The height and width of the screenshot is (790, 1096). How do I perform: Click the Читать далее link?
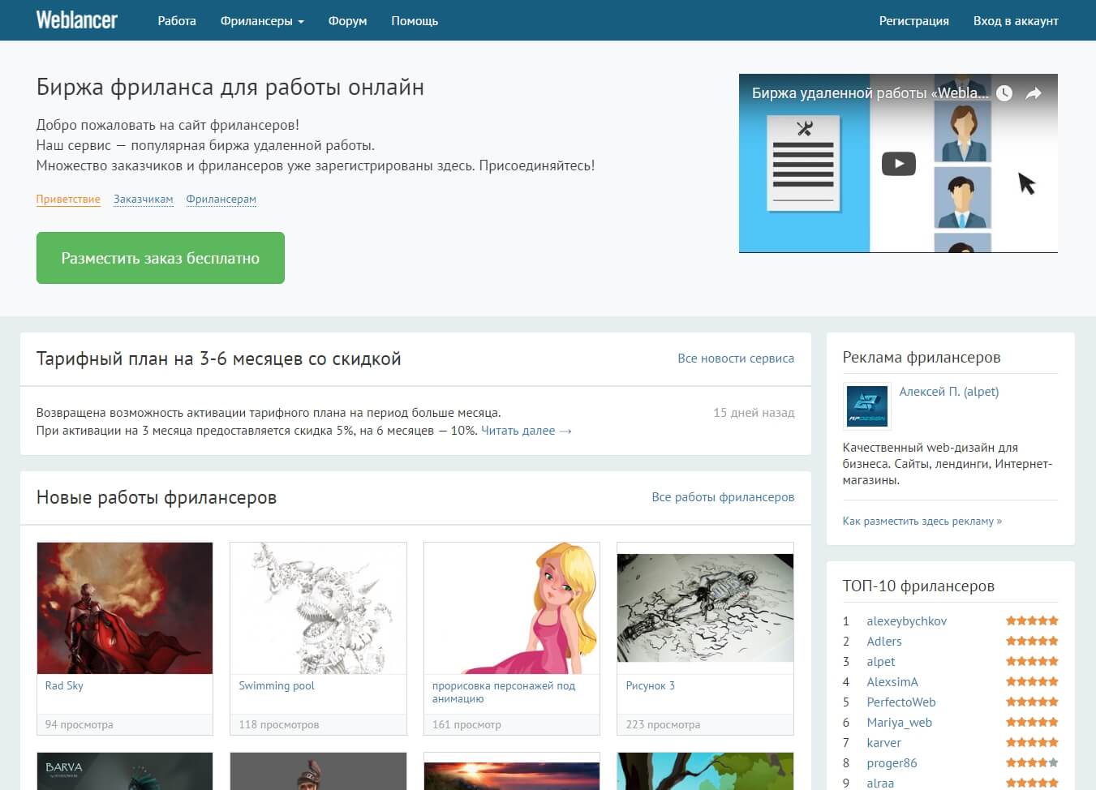527,431
